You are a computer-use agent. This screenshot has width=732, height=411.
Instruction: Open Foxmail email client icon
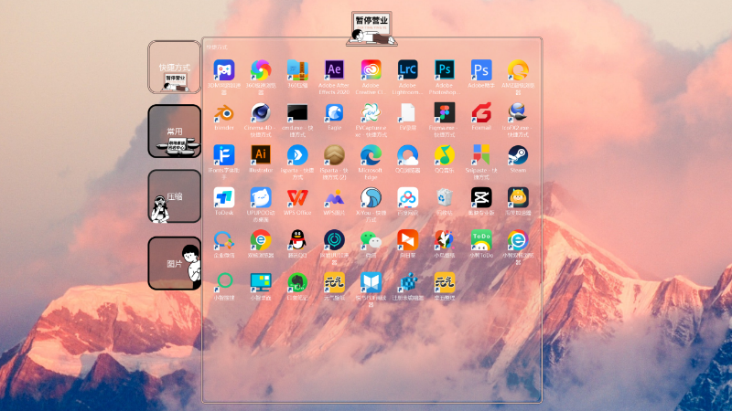click(x=481, y=112)
